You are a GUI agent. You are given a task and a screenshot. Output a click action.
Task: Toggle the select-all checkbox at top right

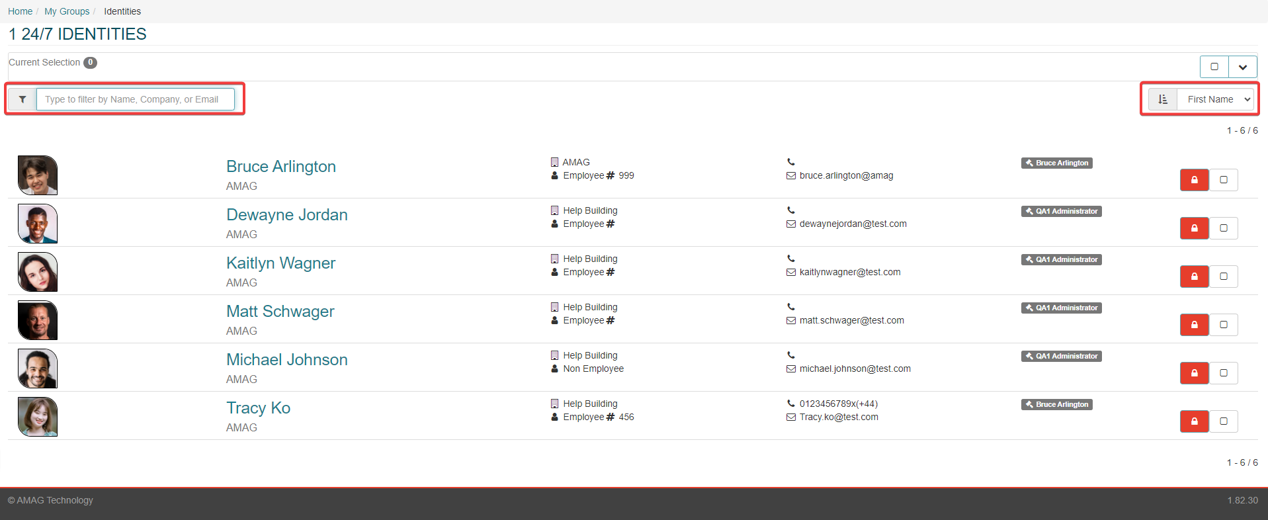click(1214, 67)
